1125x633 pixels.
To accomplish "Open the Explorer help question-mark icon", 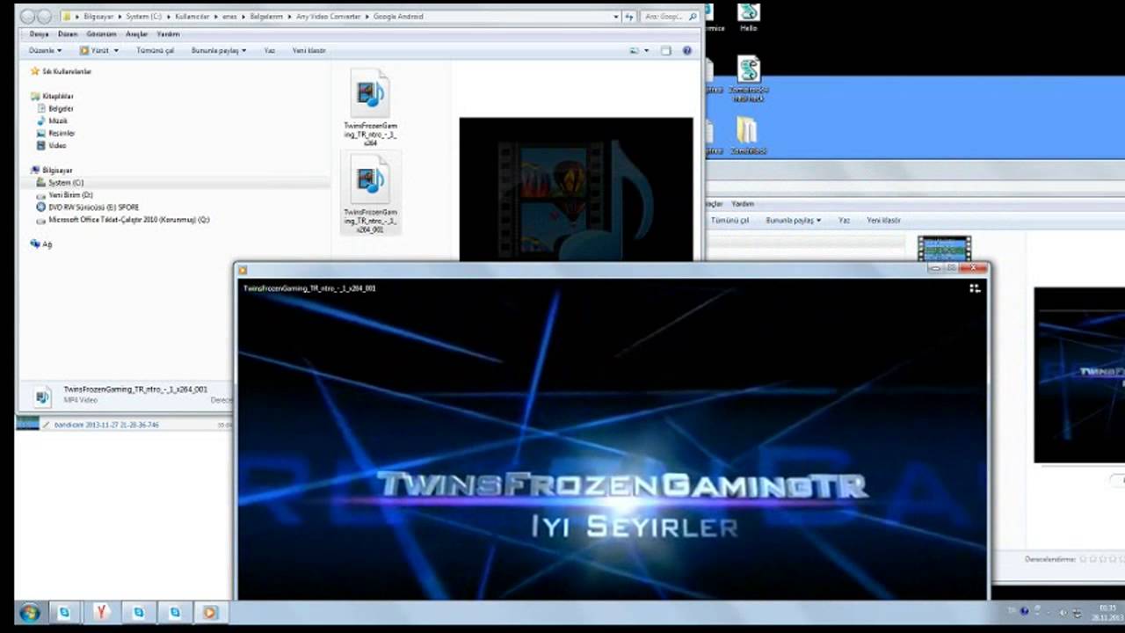I will coord(687,50).
